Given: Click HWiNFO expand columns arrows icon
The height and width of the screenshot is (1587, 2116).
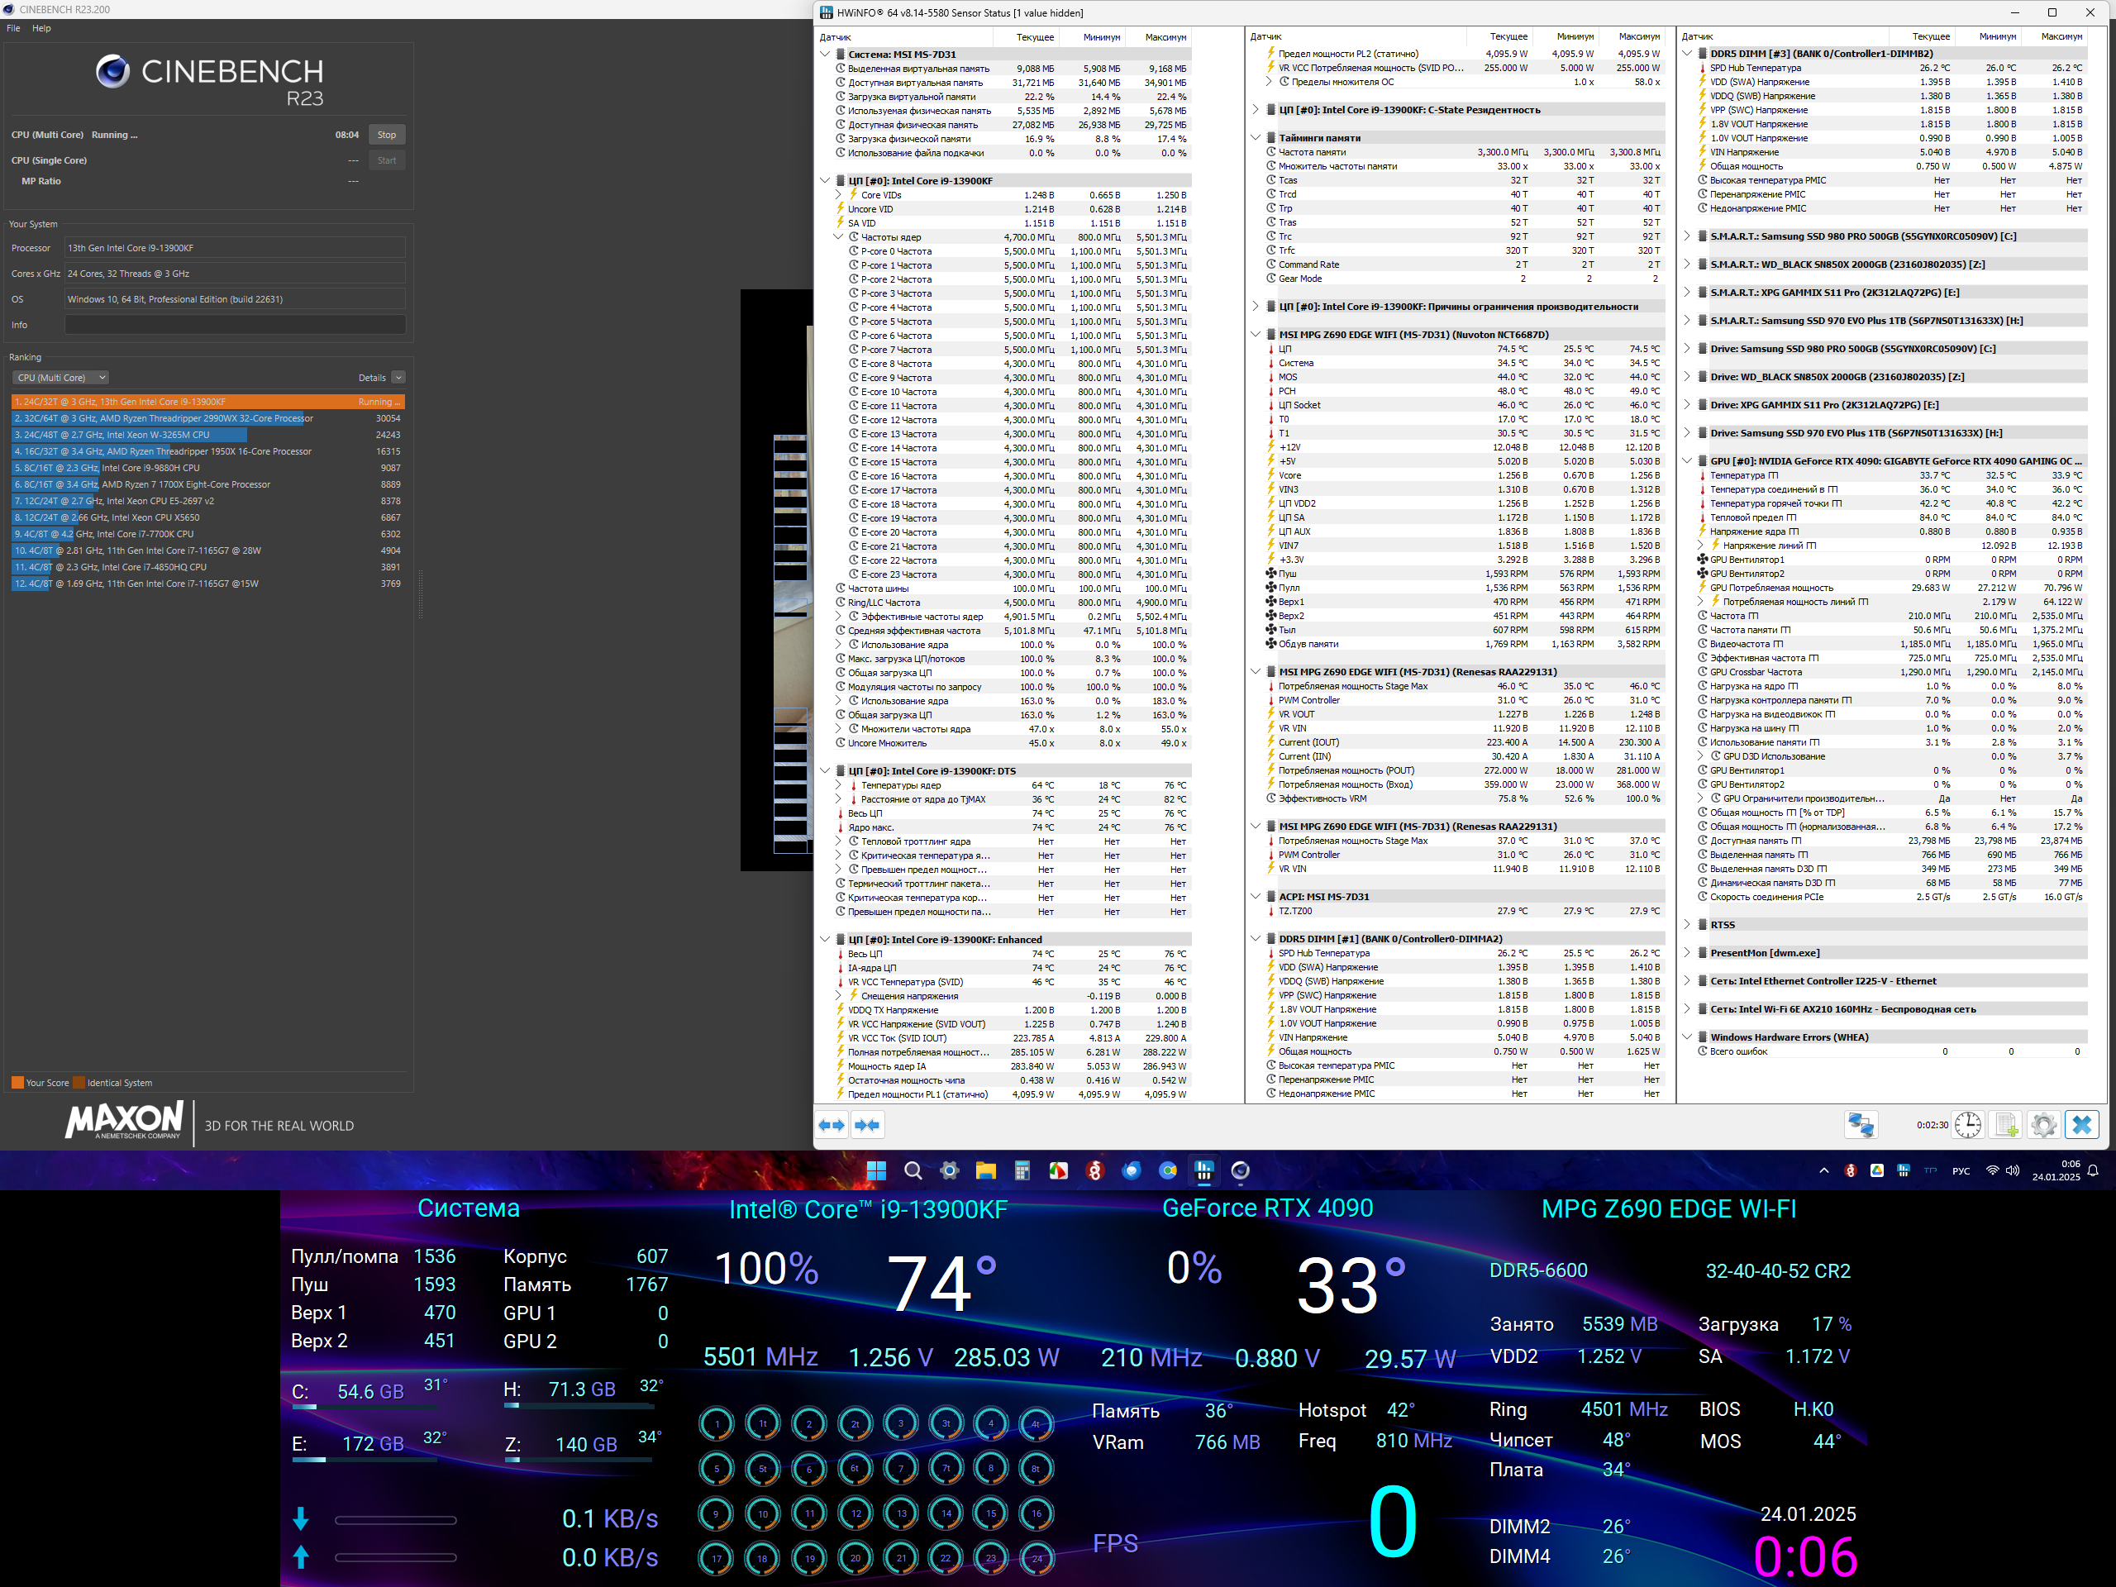Looking at the screenshot, I should point(832,1125).
